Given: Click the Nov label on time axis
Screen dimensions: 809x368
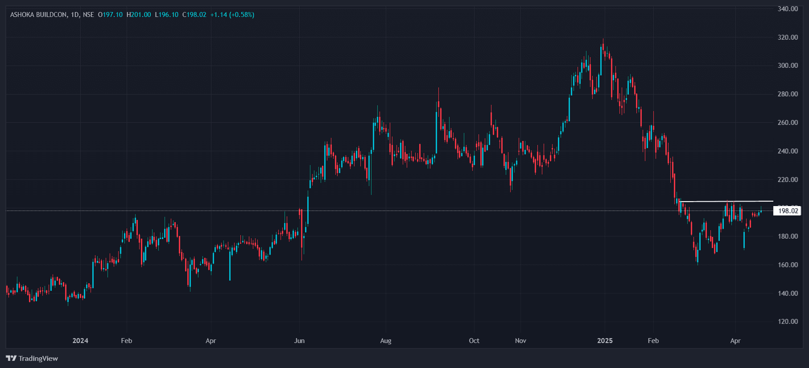Looking at the screenshot, I should (520, 341).
